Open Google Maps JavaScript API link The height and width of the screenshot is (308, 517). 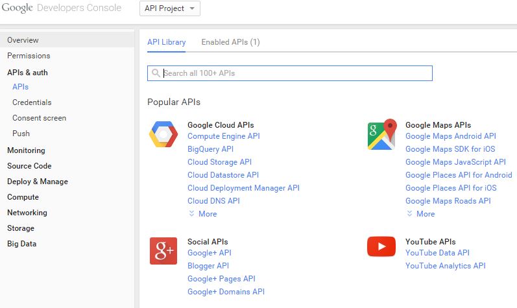(x=455, y=162)
